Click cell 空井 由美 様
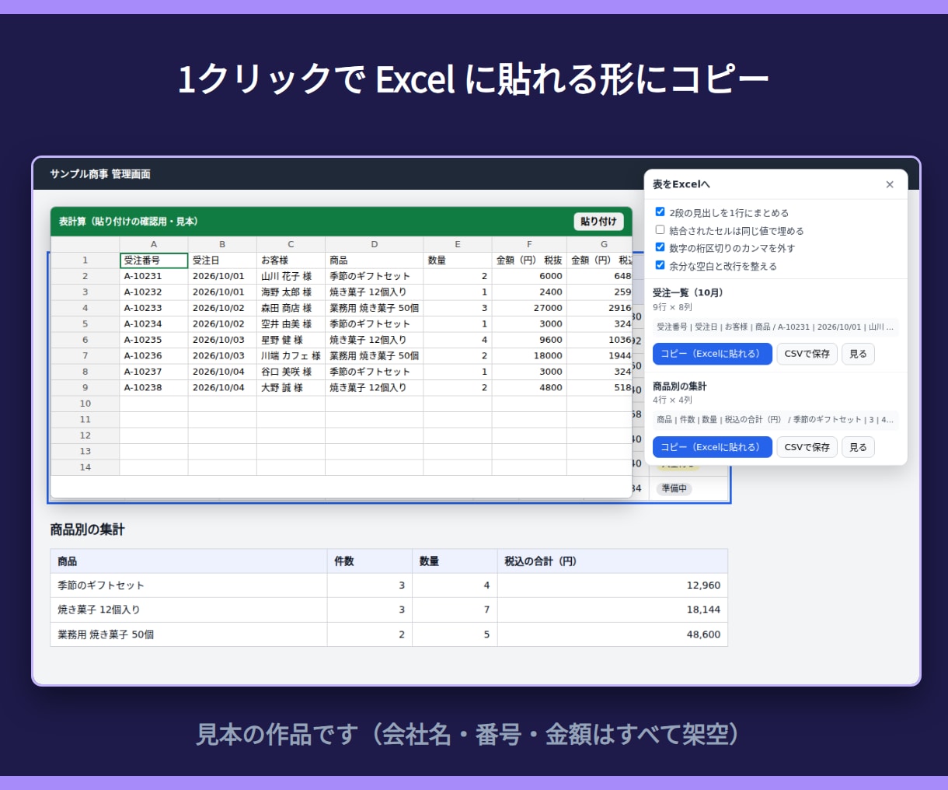Image resolution: width=948 pixels, height=790 pixels. point(291,324)
